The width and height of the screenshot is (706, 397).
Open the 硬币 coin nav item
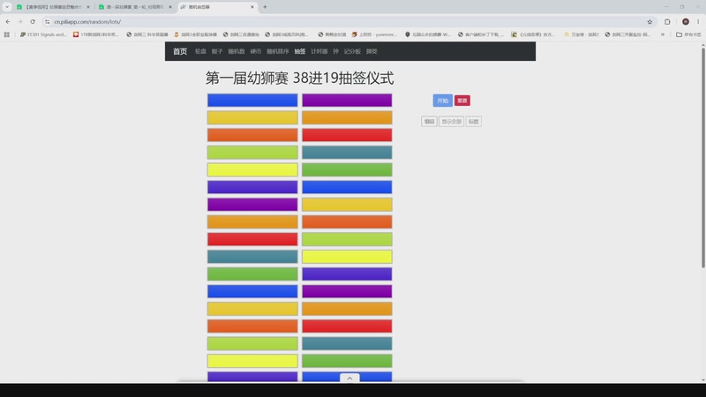tap(256, 51)
